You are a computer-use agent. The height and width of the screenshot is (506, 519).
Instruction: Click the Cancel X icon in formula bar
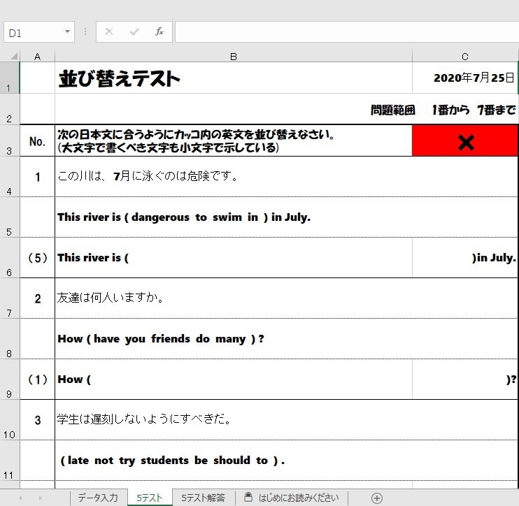pyautogui.click(x=109, y=31)
